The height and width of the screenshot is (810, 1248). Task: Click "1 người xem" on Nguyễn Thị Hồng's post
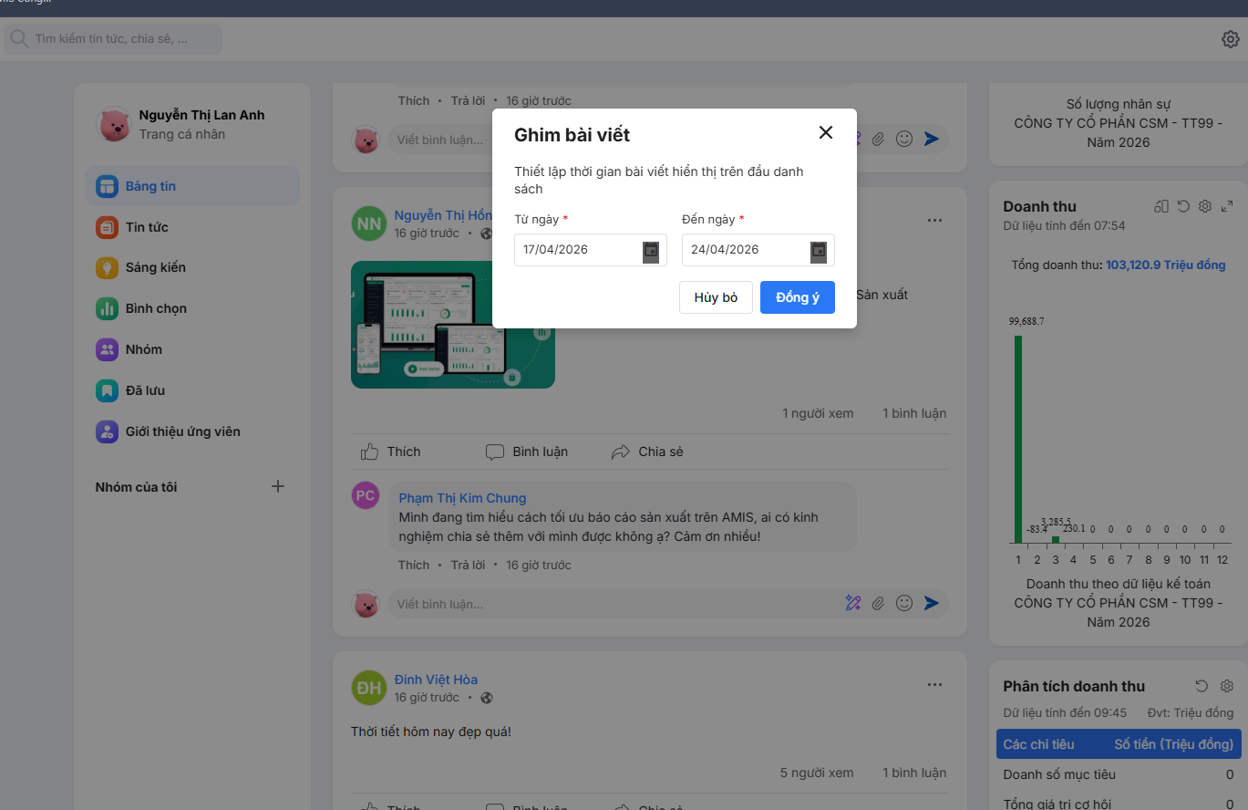pyautogui.click(x=818, y=413)
